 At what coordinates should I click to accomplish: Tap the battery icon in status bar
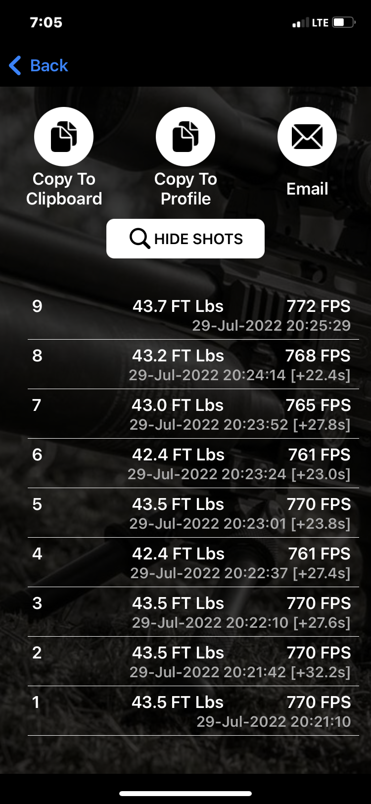(x=344, y=22)
